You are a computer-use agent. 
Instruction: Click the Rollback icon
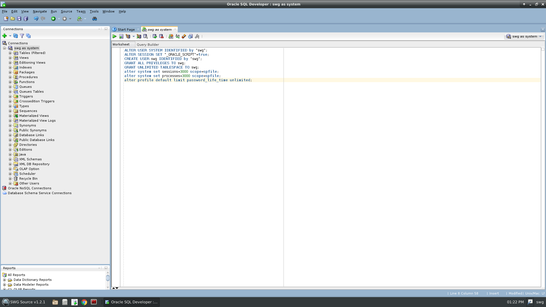(x=161, y=36)
